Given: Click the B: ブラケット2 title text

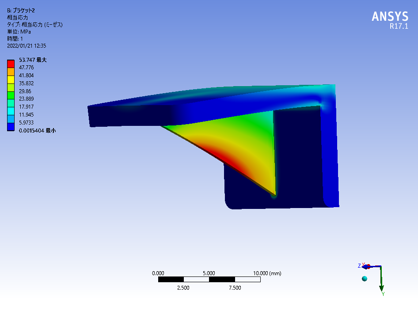Looking at the screenshot, I should click(x=21, y=11).
